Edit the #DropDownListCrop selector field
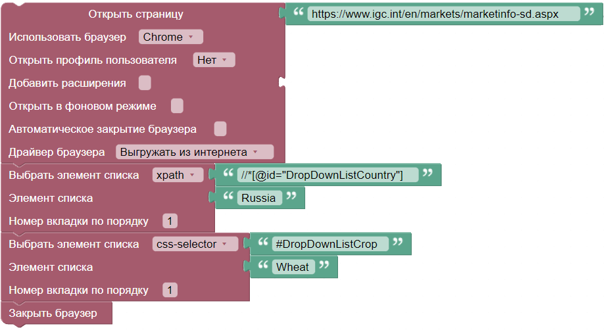 [x=330, y=244]
